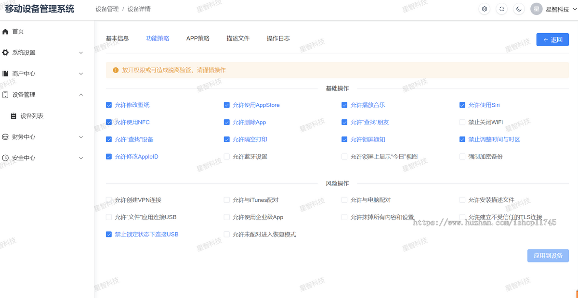578x298 pixels.
Task: Check 允许使用企业级App checkbox
Action: coord(227,217)
